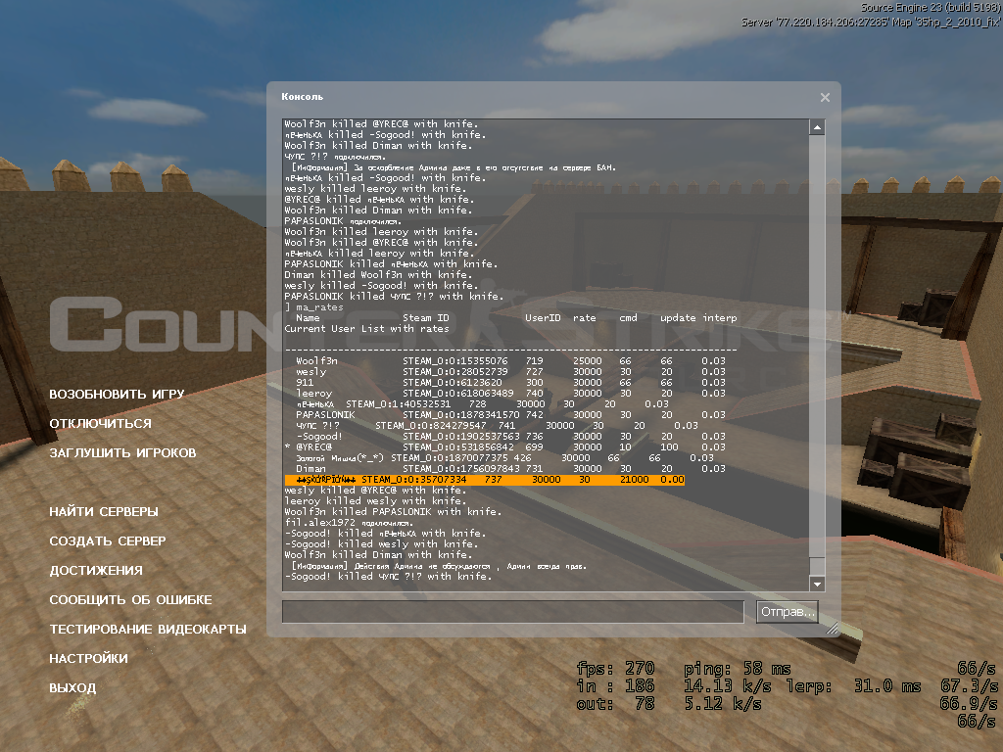Click the lerp: 31.0 ms readout
The width and height of the screenshot is (1003, 752).
point(853,686)
